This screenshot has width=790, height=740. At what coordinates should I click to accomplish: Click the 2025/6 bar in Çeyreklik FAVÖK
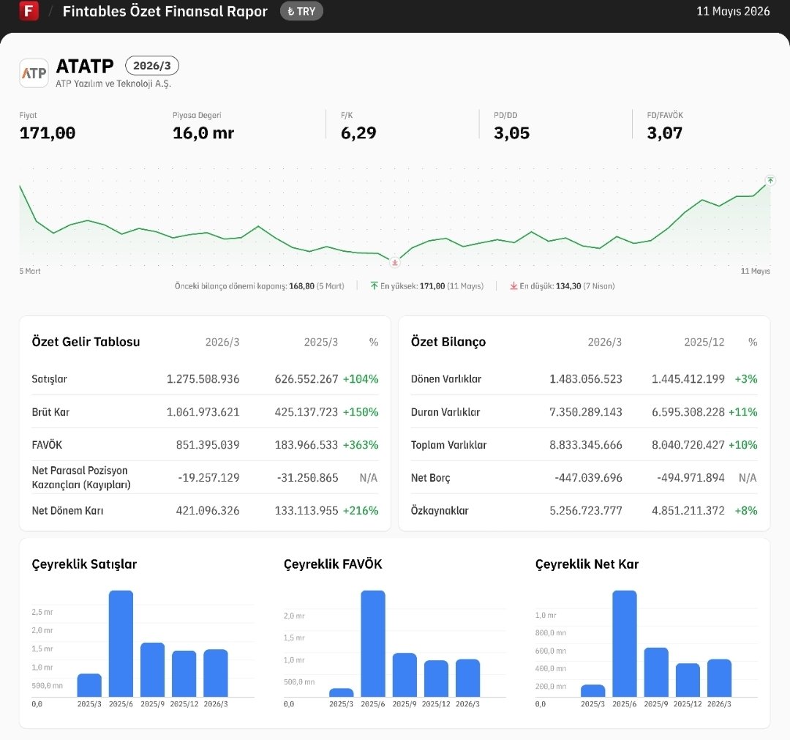tap(373, 643)
